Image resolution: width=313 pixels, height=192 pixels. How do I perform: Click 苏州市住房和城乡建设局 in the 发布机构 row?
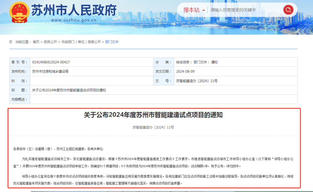pyautogui.click(x=50, y=71)
